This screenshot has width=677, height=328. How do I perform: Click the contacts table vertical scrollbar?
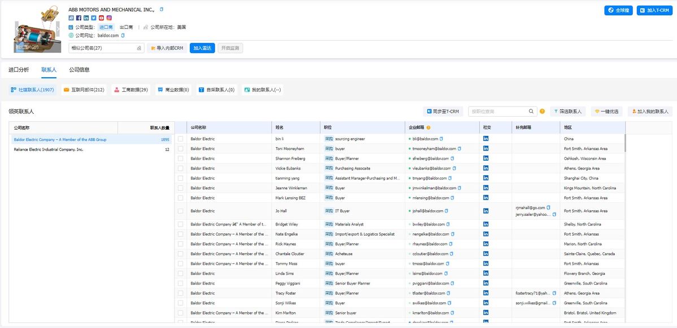pos(624,142)
